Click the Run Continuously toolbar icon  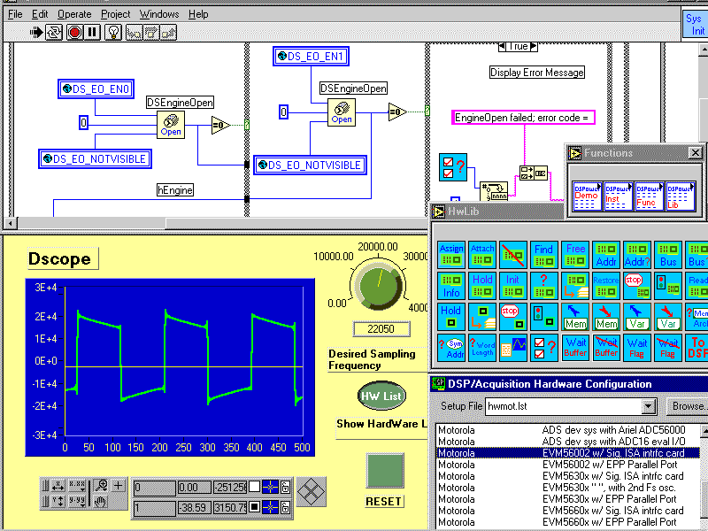(x=55, y=32)
